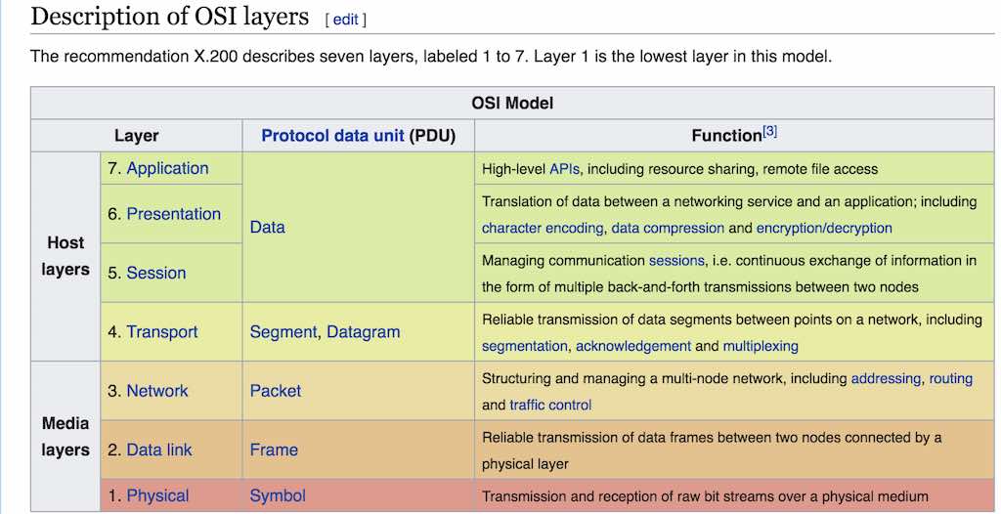Go to the Transport layer article
Screen dimensions: 1001x514
[x=161, y=332]
